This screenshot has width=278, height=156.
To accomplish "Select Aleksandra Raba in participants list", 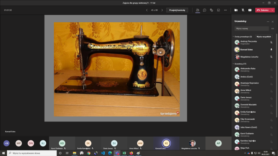I will point(253,70).
